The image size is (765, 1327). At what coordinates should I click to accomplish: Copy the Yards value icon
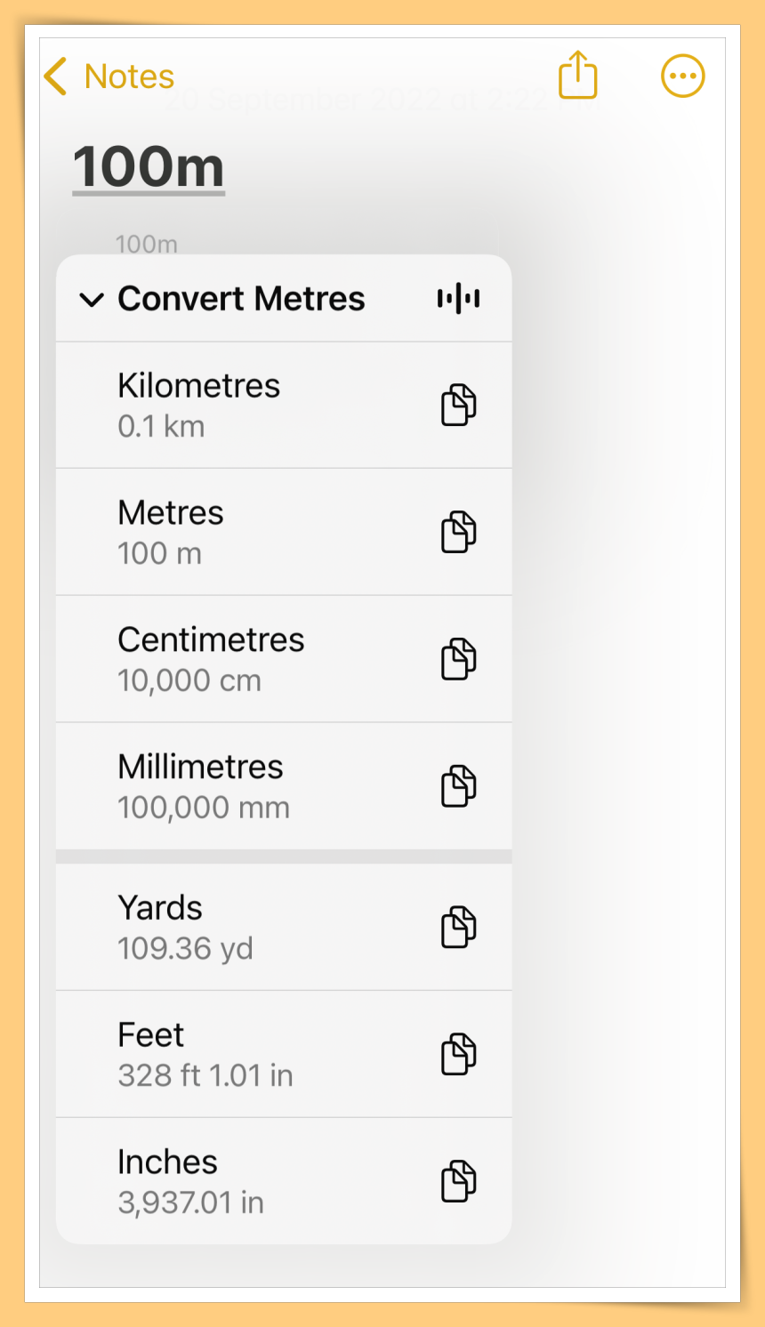pos(459,928)
